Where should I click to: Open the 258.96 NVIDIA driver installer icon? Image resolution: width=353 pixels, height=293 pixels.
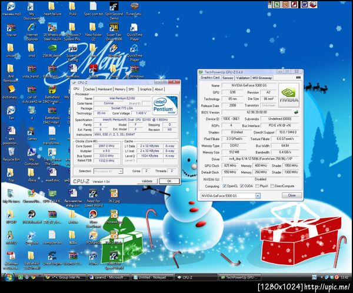coord(52,50)
